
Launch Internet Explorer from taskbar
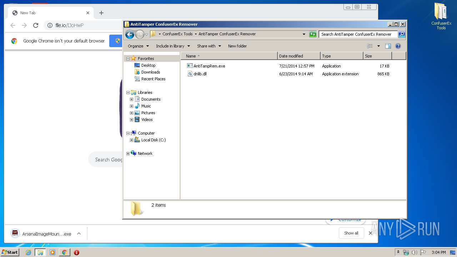coord(28,252)
